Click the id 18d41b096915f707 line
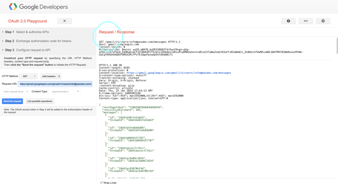Viewport: 338px width, 187px height. (x=128, y=138)
